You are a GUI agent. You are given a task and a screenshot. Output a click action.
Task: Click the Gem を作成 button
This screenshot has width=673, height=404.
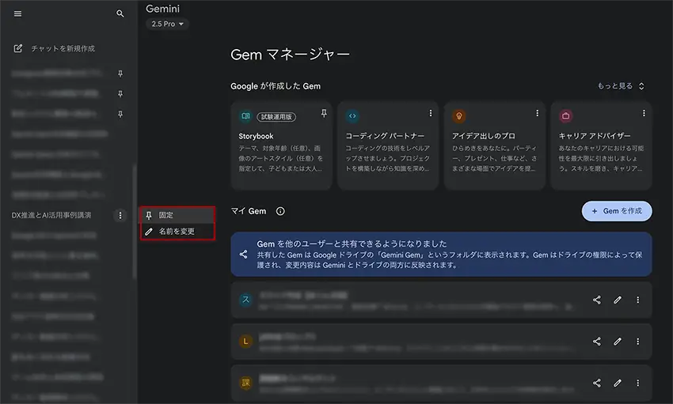[617, 211]
